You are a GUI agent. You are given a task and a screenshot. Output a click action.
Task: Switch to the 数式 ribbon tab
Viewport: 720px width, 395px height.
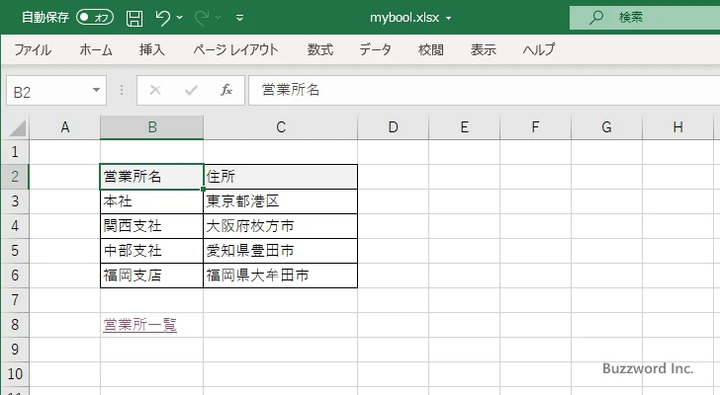point(319,49)
